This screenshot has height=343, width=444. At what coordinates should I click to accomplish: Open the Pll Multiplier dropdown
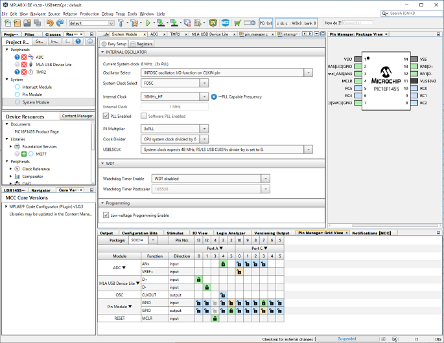coord(204,129)
